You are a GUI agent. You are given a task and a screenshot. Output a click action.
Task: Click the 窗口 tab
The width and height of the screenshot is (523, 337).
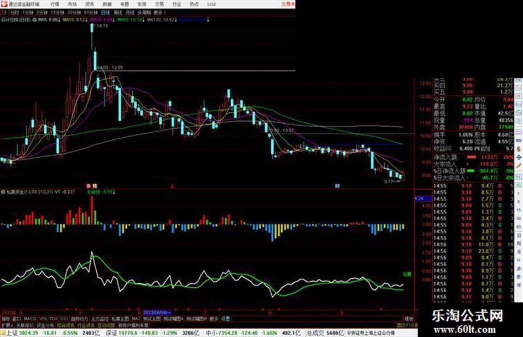pyautogui.click(x=17, y=319)
